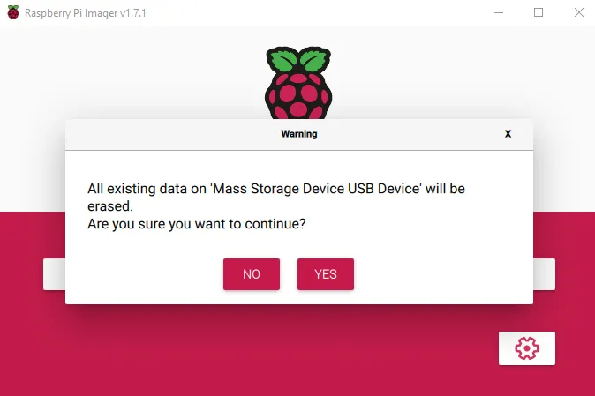Confirm erasing by choosing YES
Image resolution: width=595 pixels, height=396 pixels.
point(326,274)
